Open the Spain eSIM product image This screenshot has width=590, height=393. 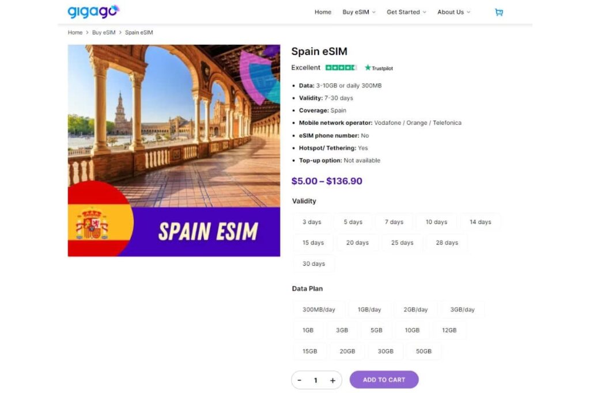pyautogui.click(x=174, y=151)
